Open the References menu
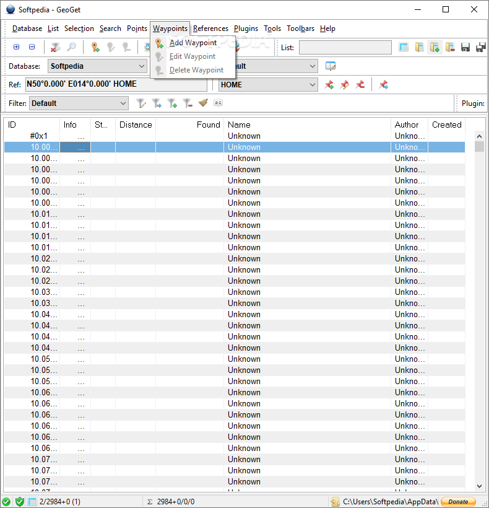The width and height of the screenshot is (489, 508). coord(210,28)
